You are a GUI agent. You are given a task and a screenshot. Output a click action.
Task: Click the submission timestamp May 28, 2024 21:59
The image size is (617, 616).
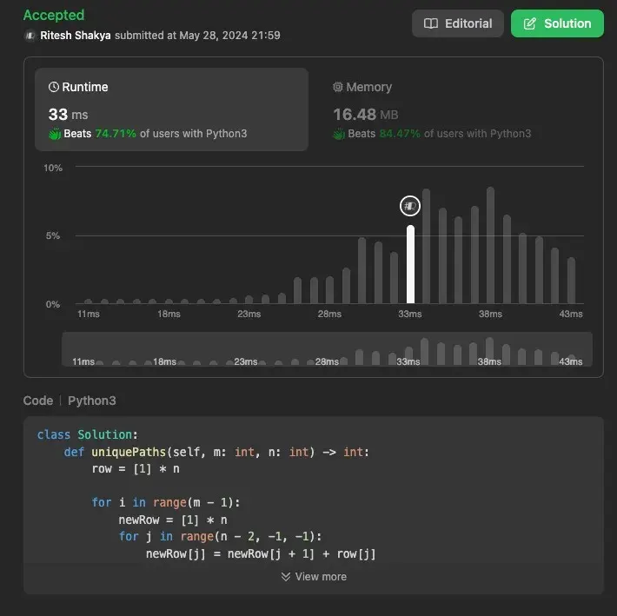(229, 36)
